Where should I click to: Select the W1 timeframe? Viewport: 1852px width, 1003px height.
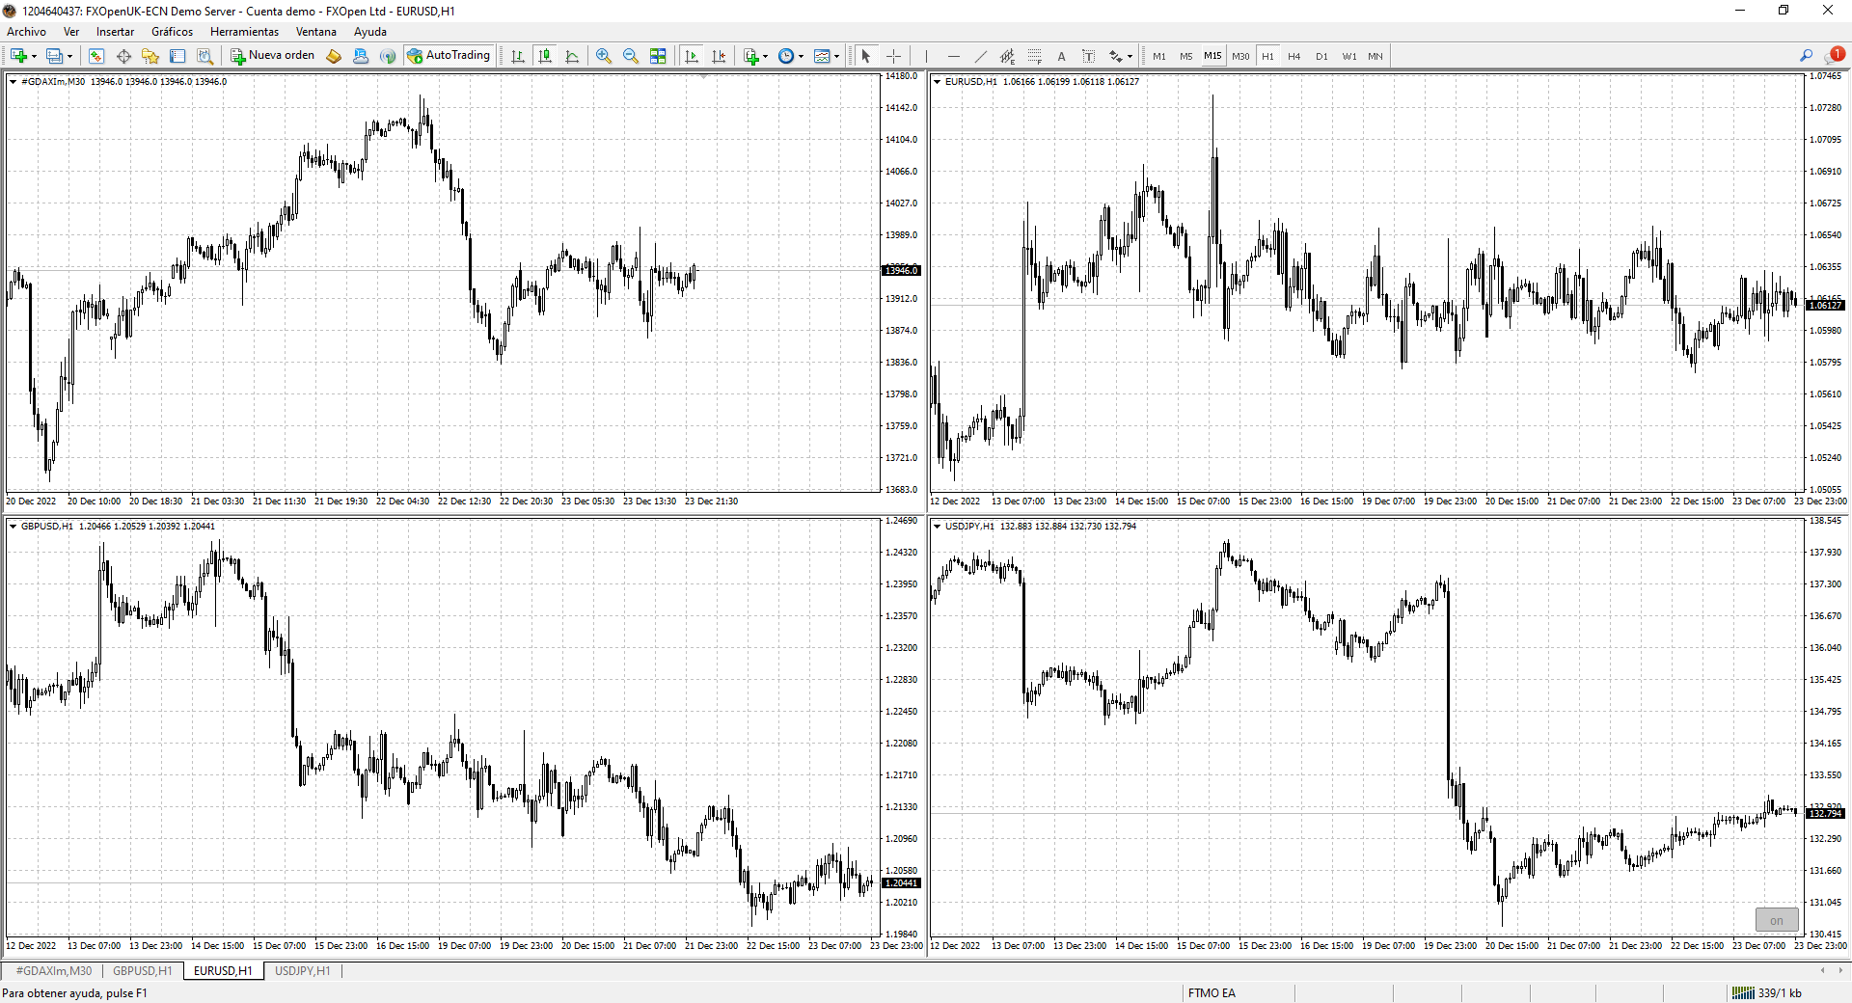[x=1348, y=56]
